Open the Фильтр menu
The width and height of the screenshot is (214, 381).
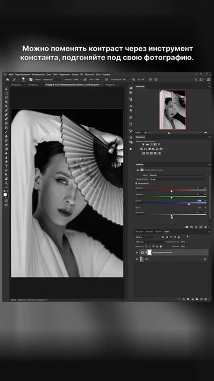pos(75,74)
